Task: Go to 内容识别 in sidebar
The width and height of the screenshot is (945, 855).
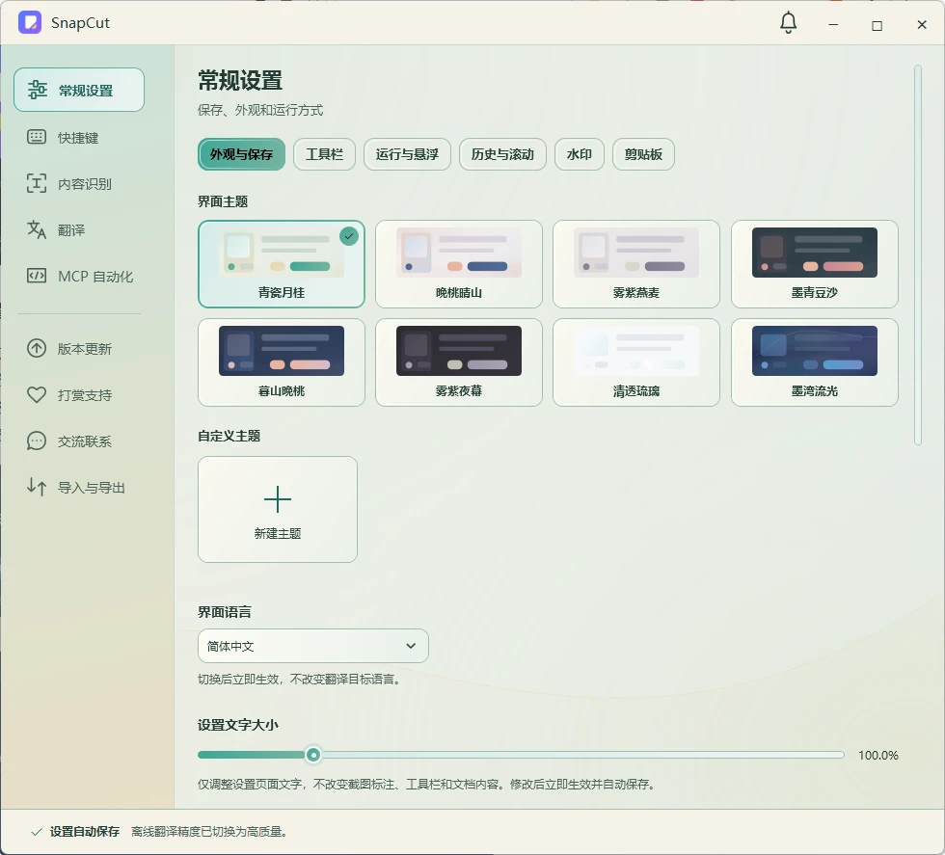Action: pyautogui.click(x=79, y=183)
